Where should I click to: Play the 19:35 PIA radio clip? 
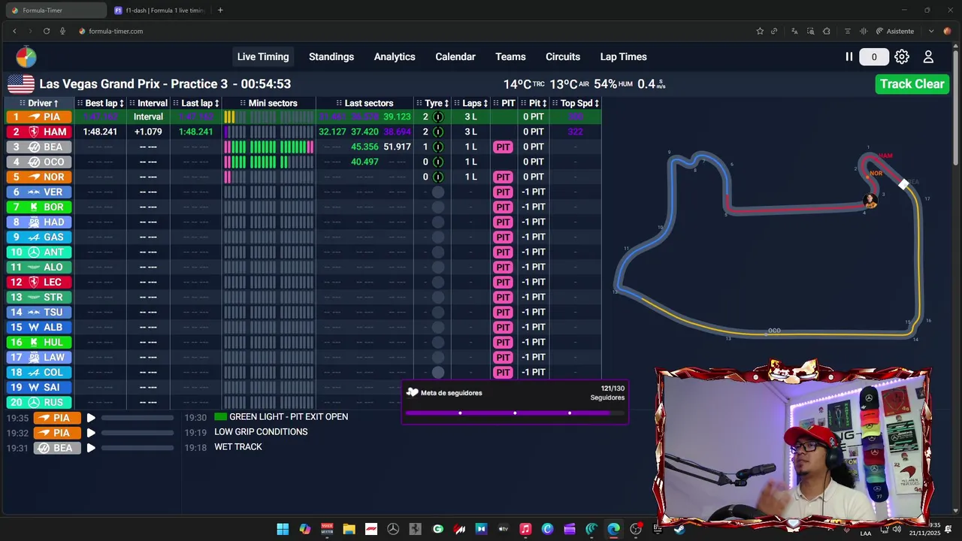pos(91,418)
